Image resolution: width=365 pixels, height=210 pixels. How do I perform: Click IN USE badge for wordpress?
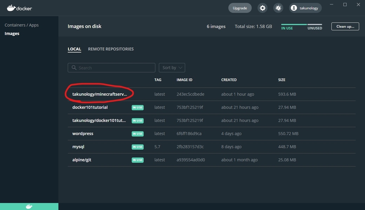click(137, 134)
